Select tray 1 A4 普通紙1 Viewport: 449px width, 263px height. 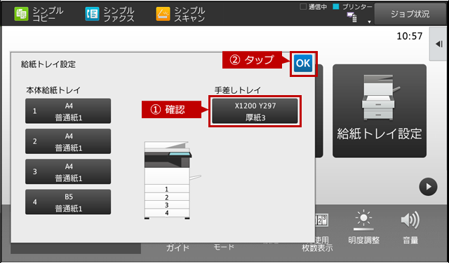(68, 111)
